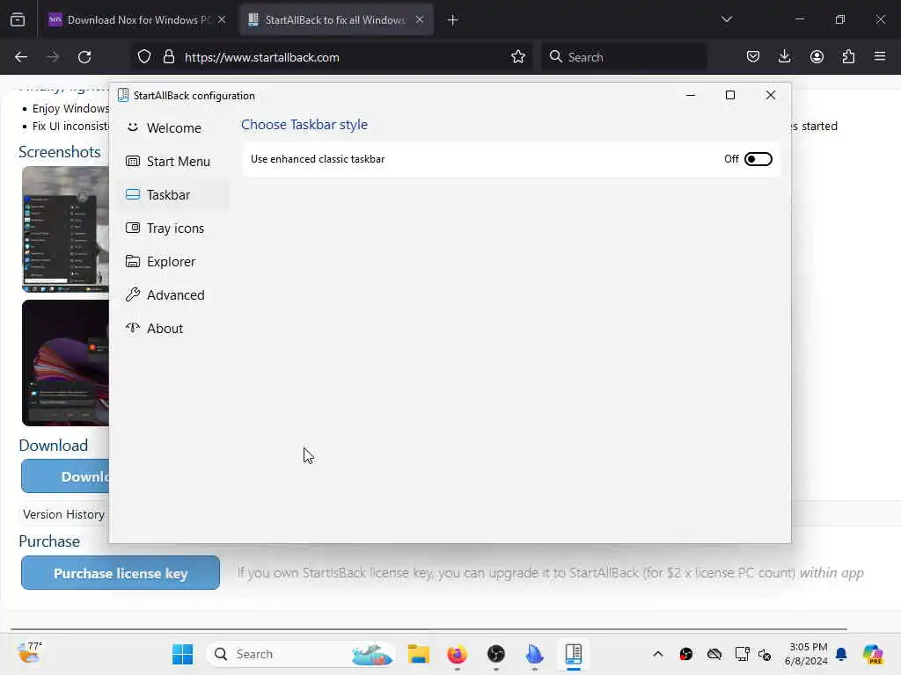Open the Welcome section in StartAllBack
Image resolution: width=901 pixels, height=675 pixels.
(x=173, y=127)
